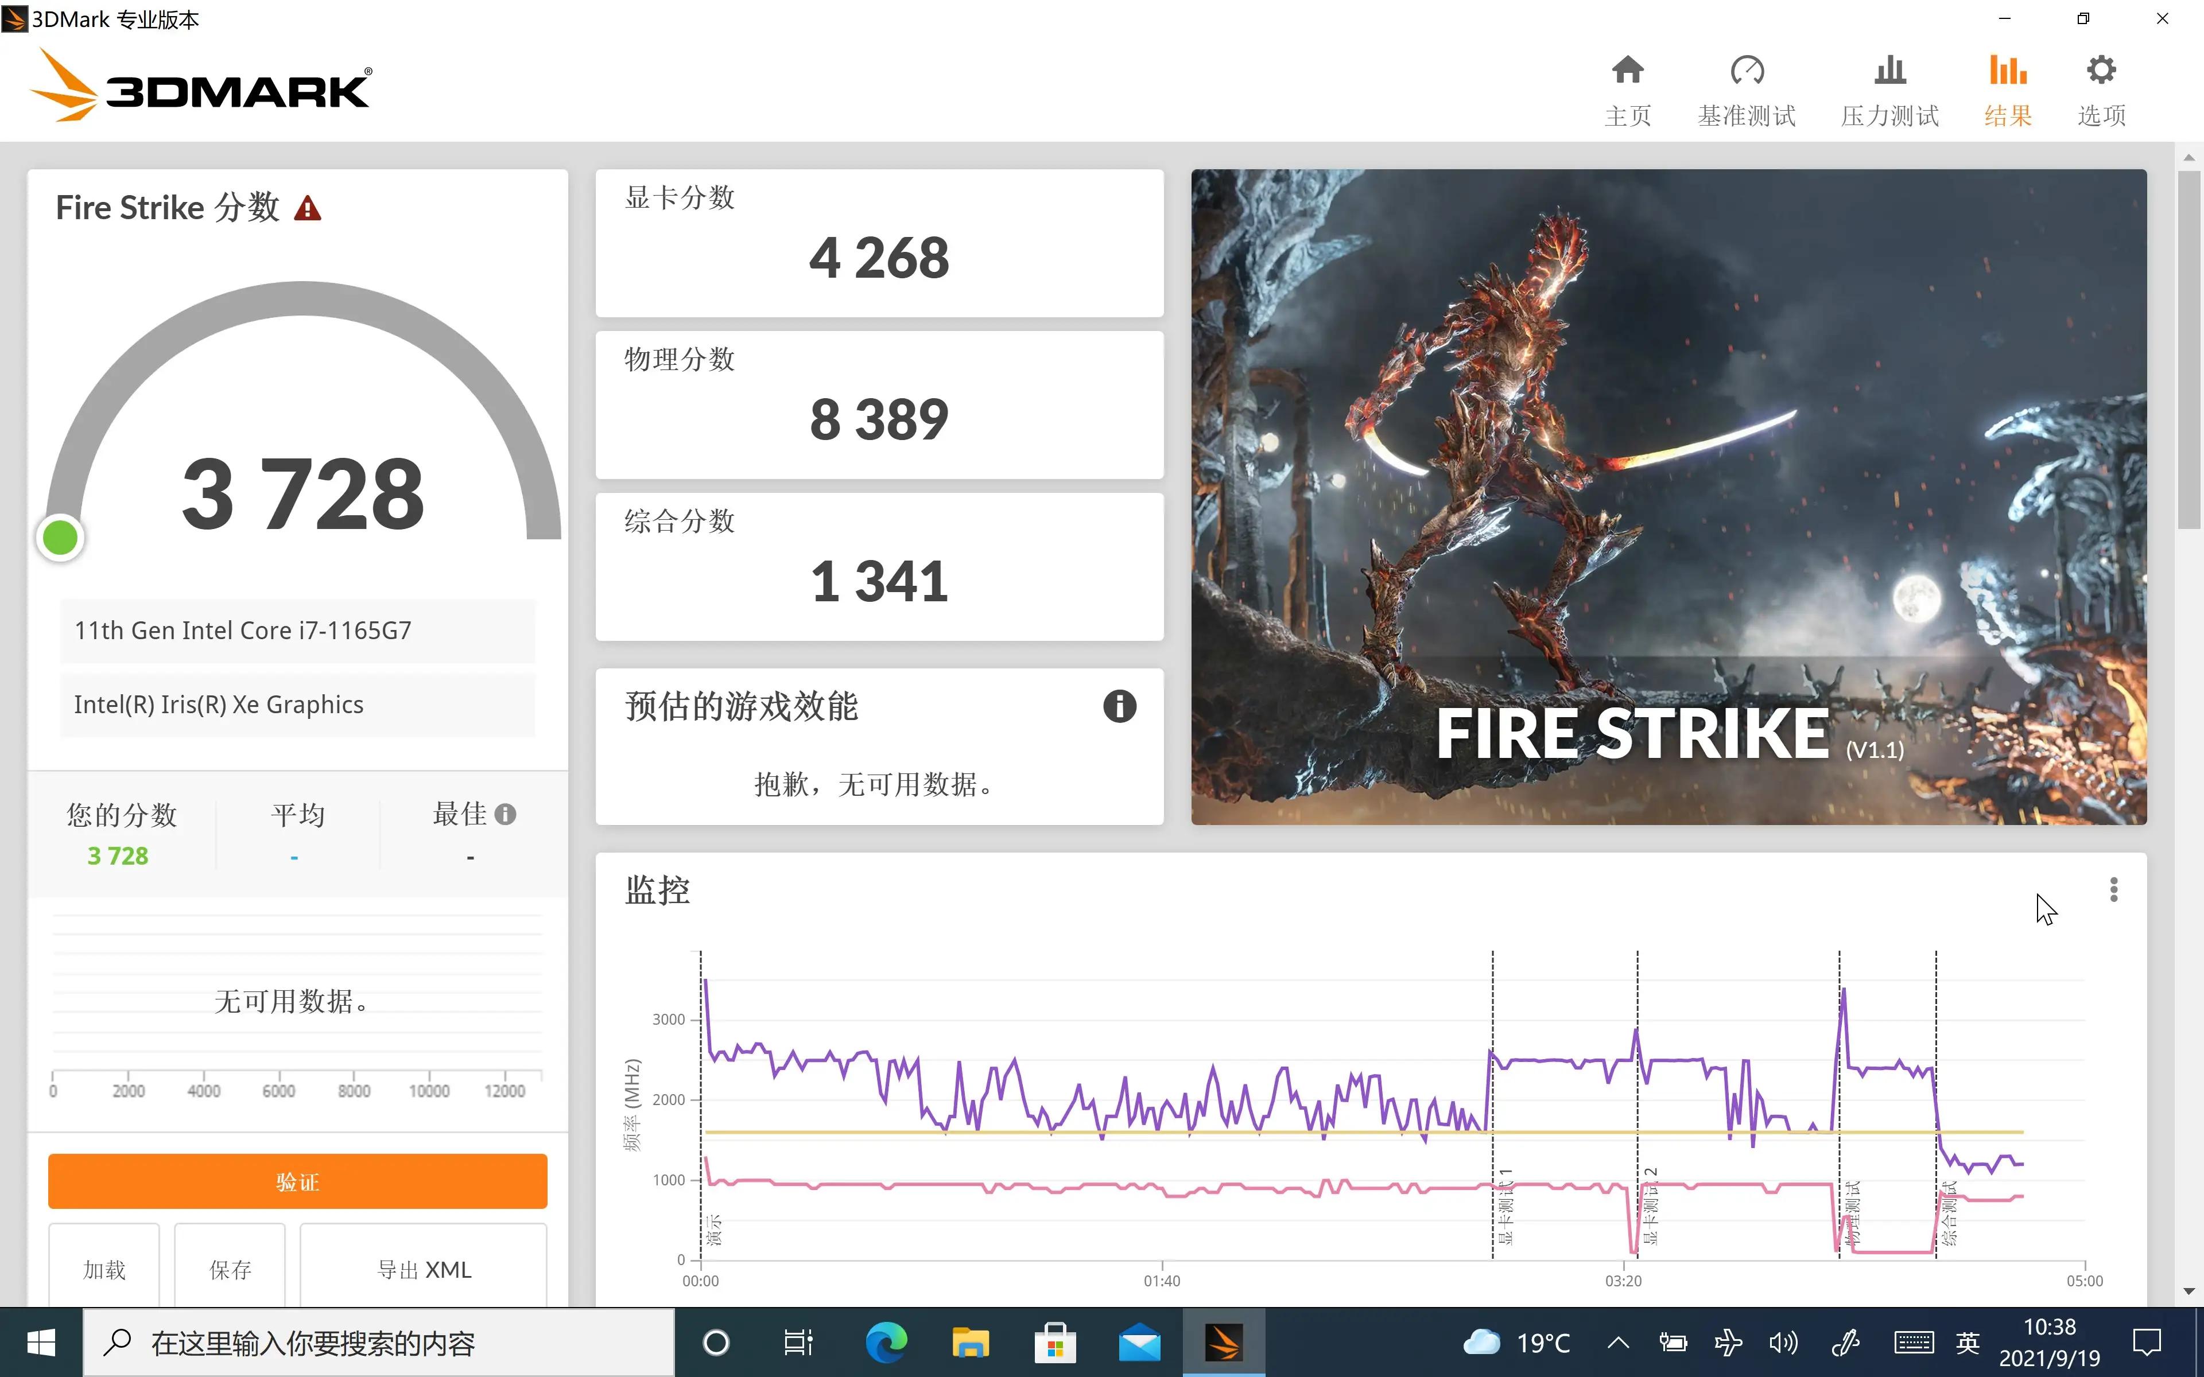Launch Microsoft Edge from the taskbar

884,1343
